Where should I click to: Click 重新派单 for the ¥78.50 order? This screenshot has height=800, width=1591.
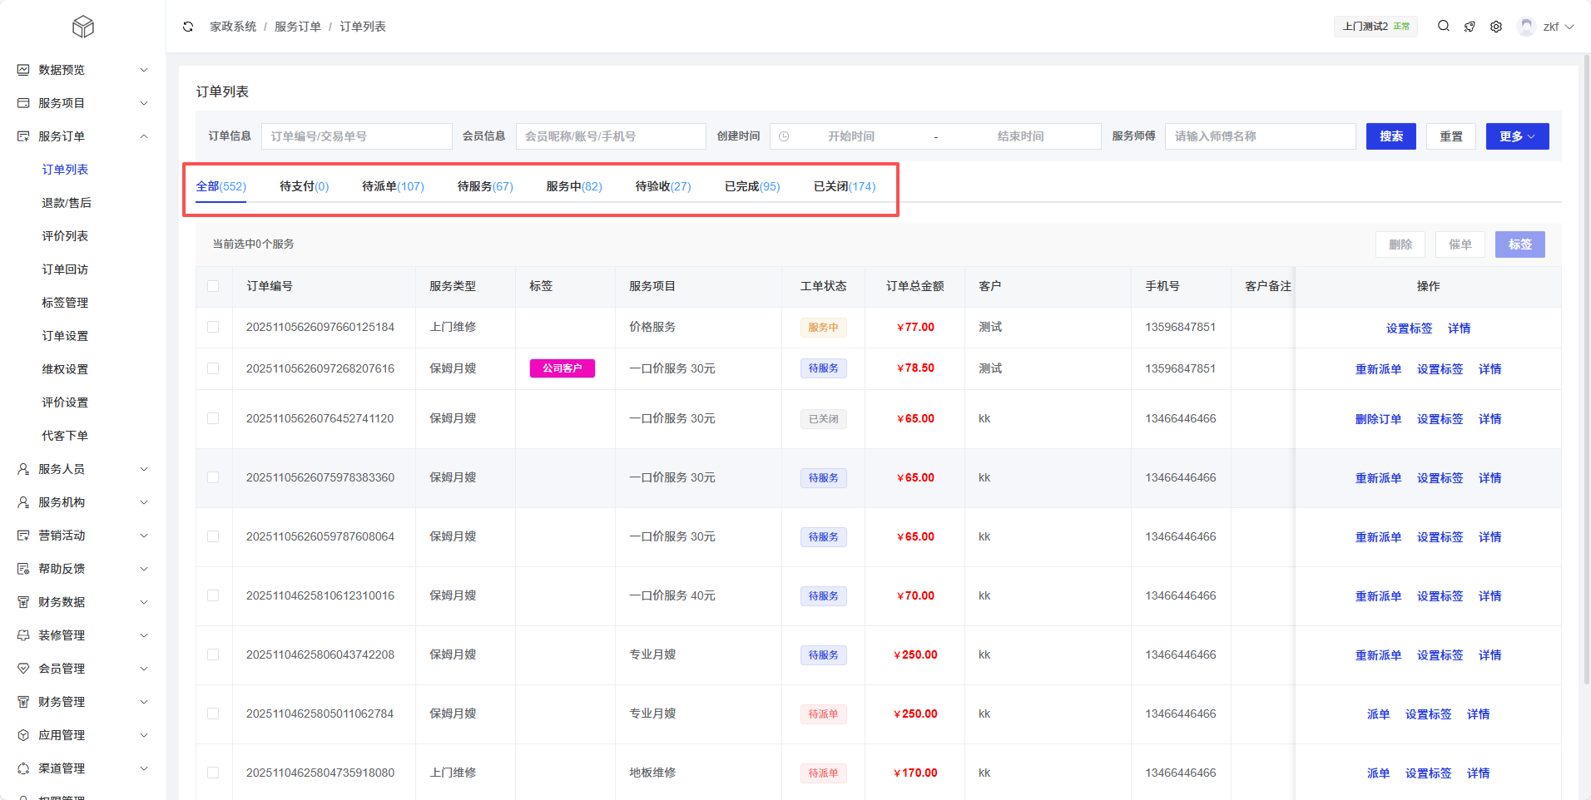(x=1378, y=369)
